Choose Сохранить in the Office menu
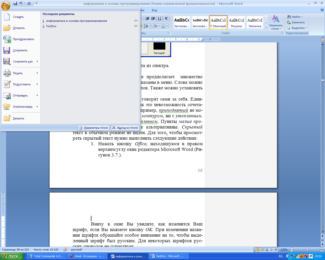325x260 pixels. [21, 50]
